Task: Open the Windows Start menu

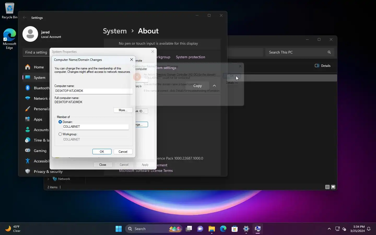Action: [x=119, y=229]
